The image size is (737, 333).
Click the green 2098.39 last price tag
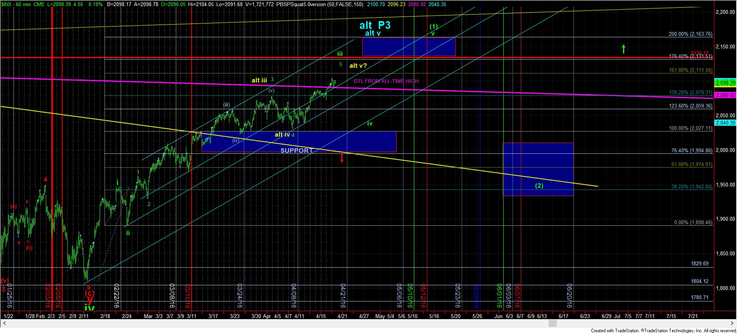[725, 83]
